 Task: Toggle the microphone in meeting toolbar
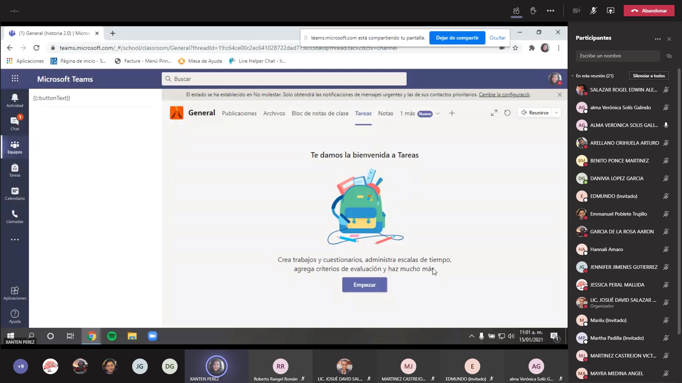pyautogui.click(x=593, y=11)
